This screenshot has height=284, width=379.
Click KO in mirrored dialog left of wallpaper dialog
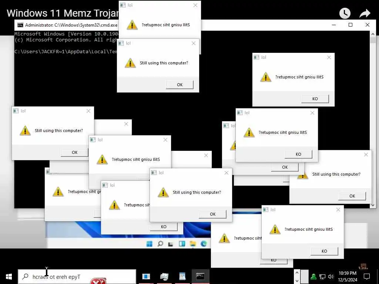pos(164,227)
